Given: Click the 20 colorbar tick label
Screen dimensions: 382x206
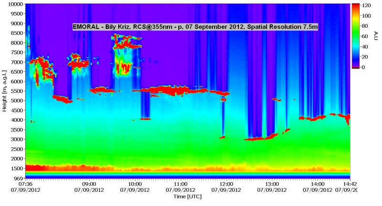Looking at the screenshot, I should coord(364,57).
